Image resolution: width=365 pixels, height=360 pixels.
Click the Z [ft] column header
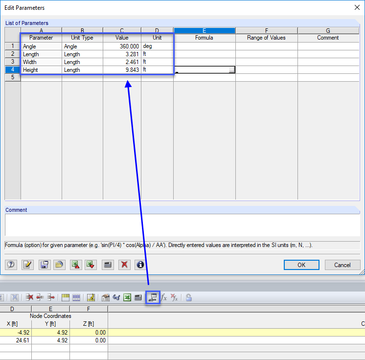(x=89, y=324)
